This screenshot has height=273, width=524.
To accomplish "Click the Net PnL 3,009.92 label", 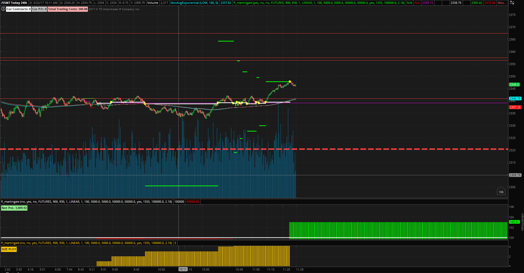I will [14, 208].
